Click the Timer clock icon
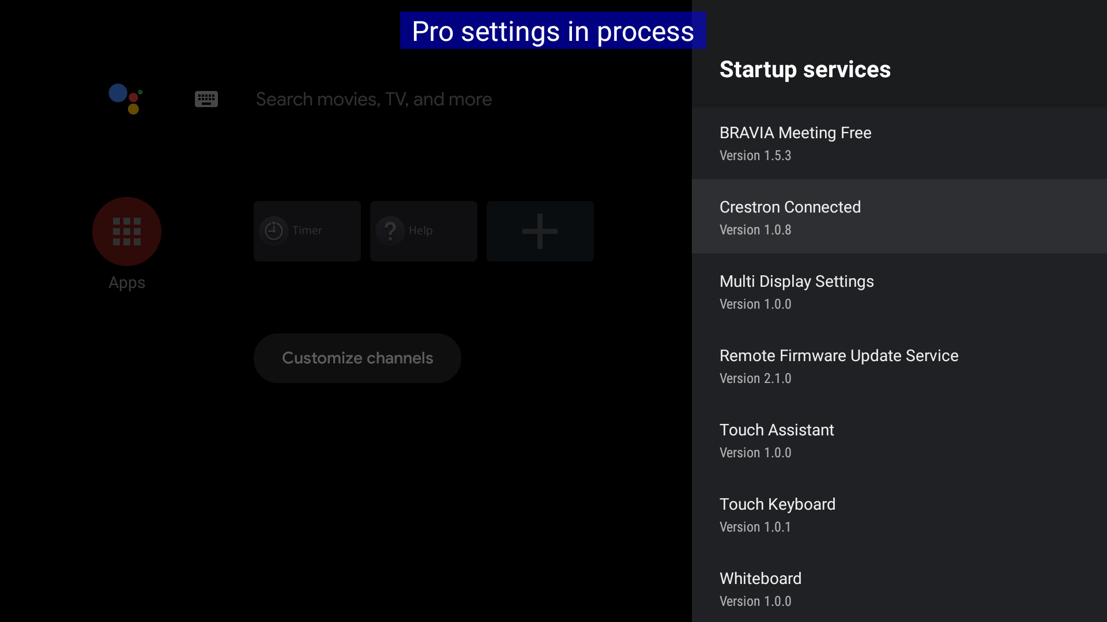 click(274, 231)
